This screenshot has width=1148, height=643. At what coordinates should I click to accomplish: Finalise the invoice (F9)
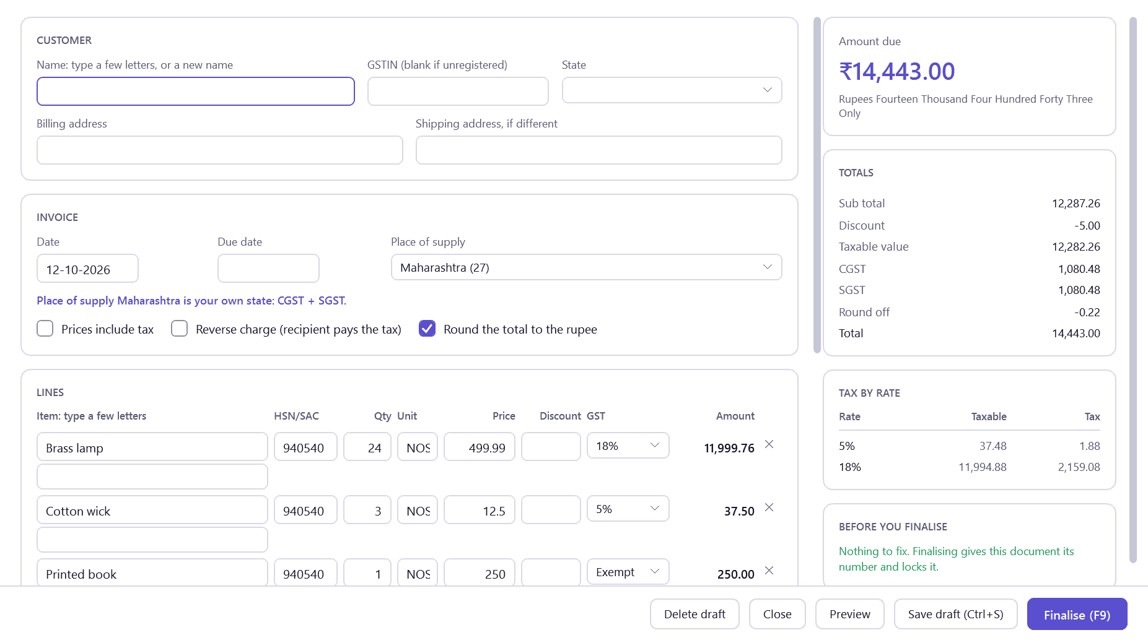(1077, 614)
